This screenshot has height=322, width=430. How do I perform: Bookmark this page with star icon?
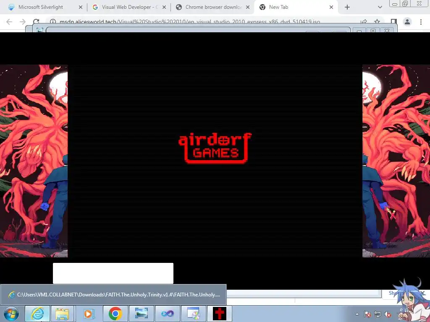[377, 22]
